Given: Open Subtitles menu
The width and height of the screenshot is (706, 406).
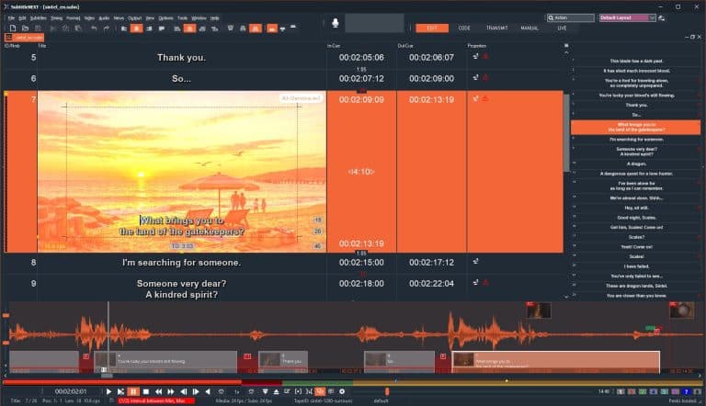Looking at the screenshot, I should coord(39,18).
